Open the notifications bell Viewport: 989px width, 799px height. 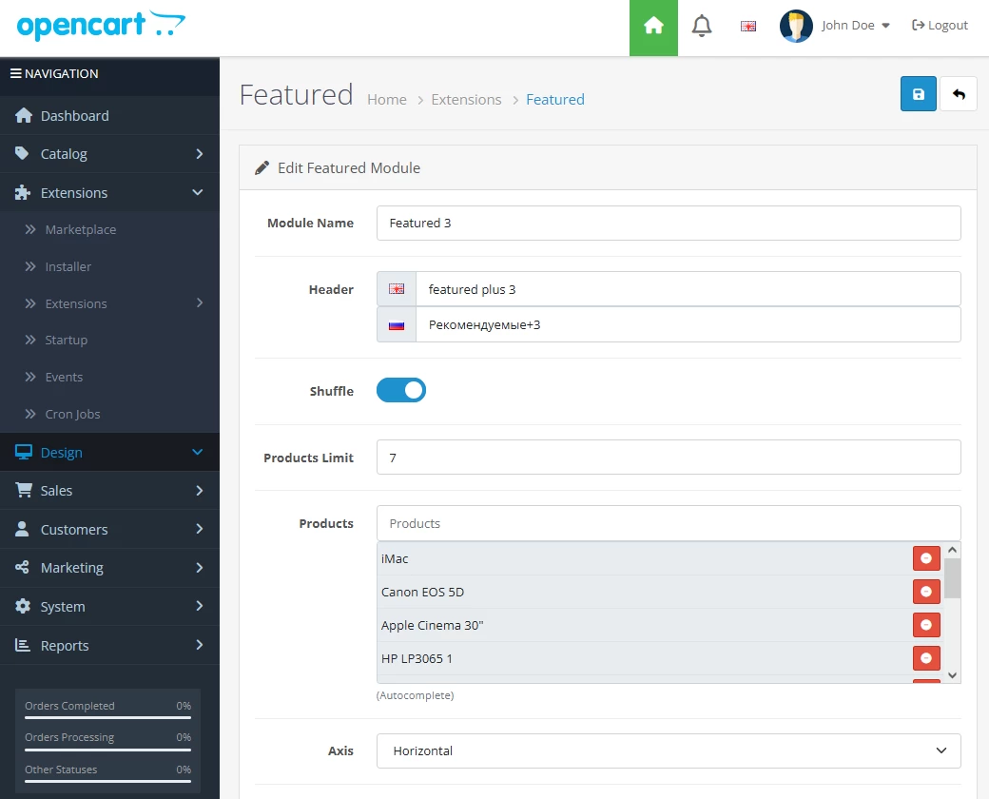coord(702,26)
